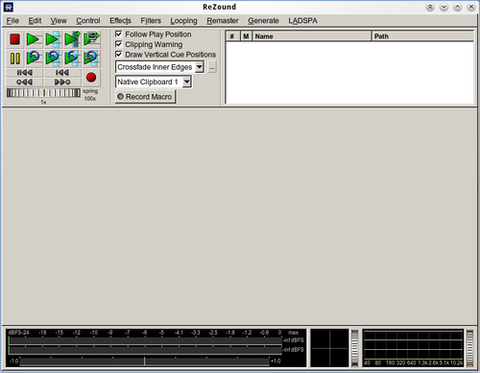Stop playback with the red square button
Image resolution: width=480 pixels, height=373 pixels.
14,39
